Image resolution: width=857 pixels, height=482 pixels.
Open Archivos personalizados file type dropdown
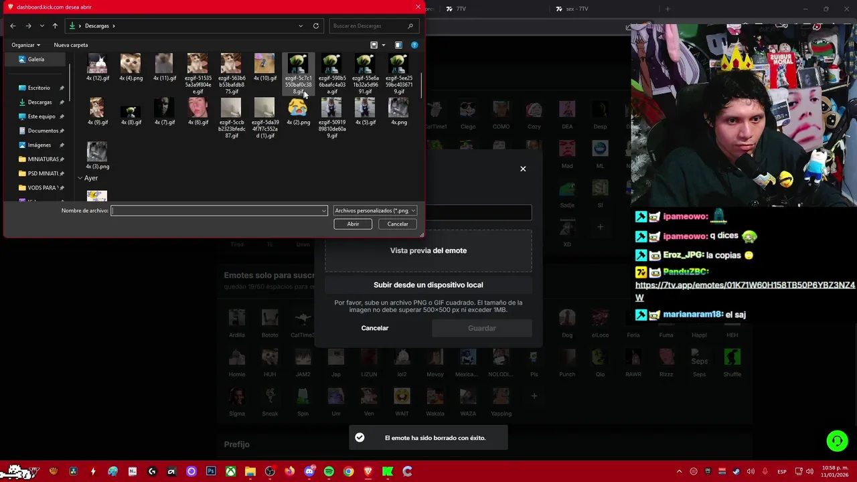coord(375,211)
